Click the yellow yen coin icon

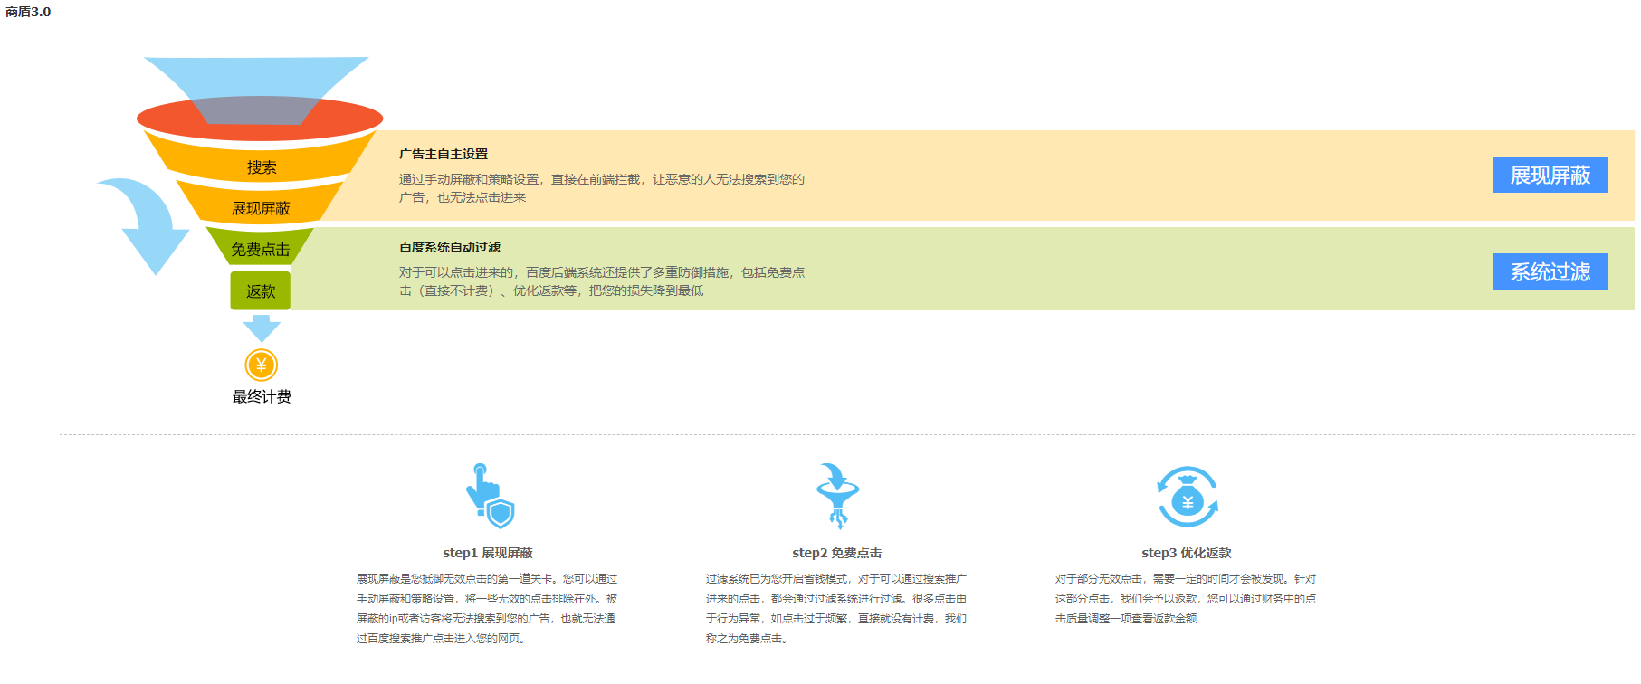point(262,366)
